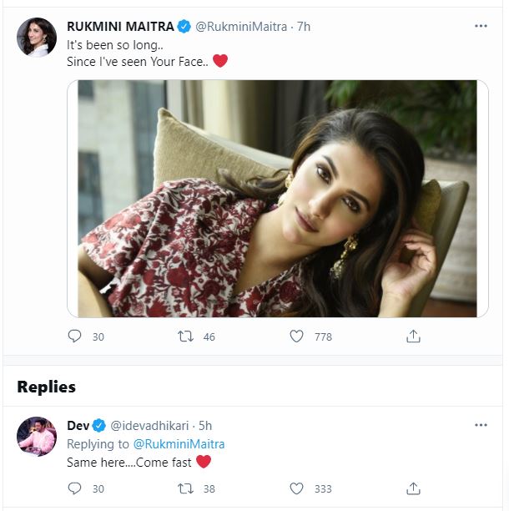This screenshot has height=511, width=509.
Task: Share Dev's reply tweet
Action: (412, 488)
